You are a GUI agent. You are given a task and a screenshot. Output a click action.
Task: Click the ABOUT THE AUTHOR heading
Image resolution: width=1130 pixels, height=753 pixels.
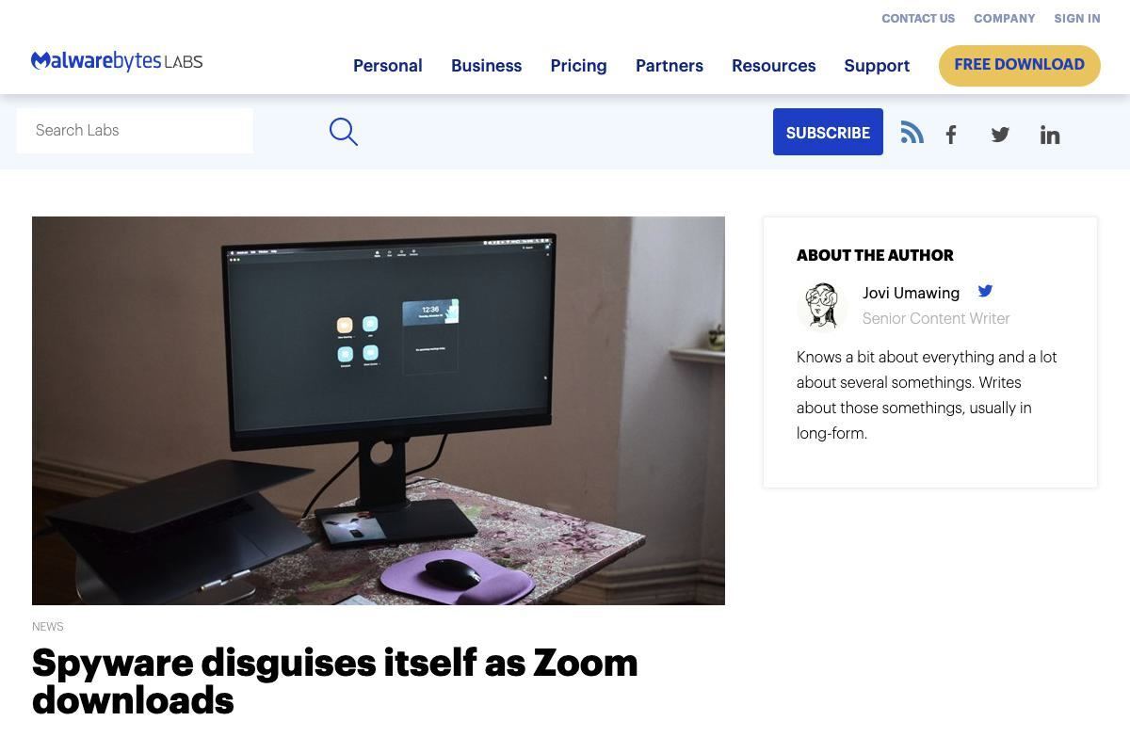point(875,255)
